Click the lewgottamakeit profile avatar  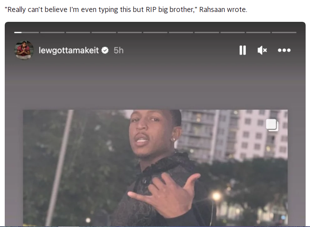pyautogui.click(x=24, y=50)
